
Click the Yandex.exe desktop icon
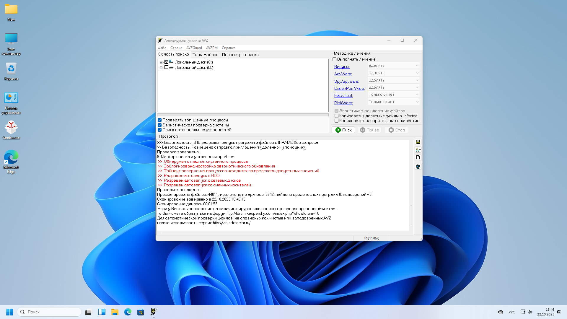(11, 130)
